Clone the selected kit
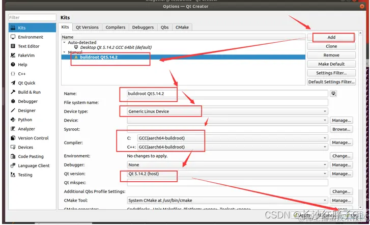 [331, 46]
